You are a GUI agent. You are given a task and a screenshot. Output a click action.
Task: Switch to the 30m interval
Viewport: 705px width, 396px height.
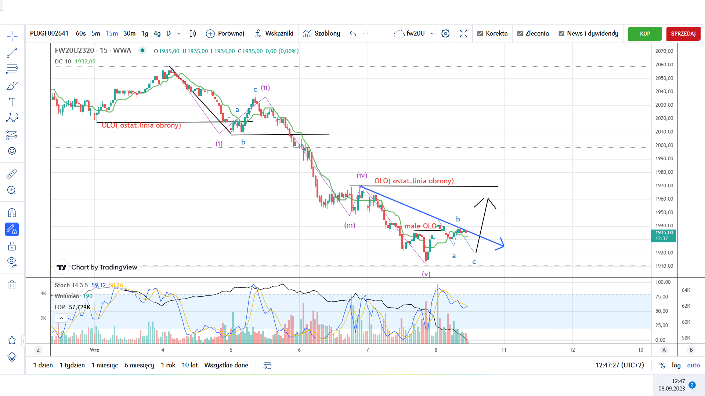(x=129, y=34)
